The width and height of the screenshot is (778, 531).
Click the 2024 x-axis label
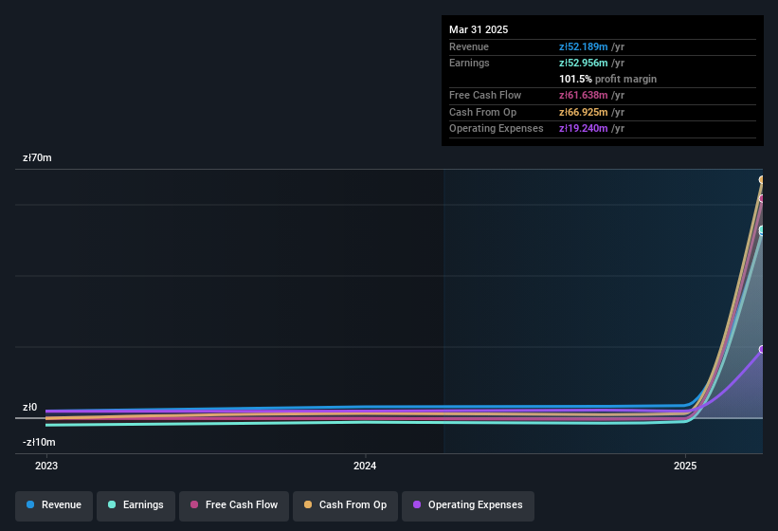coord(365,466)
